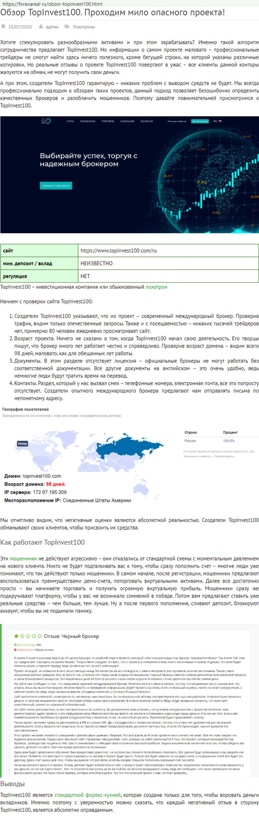Click Личный кабинет in site screenshot
The height and width of the screenshot is (816, 259).
(x=177, y=121)
